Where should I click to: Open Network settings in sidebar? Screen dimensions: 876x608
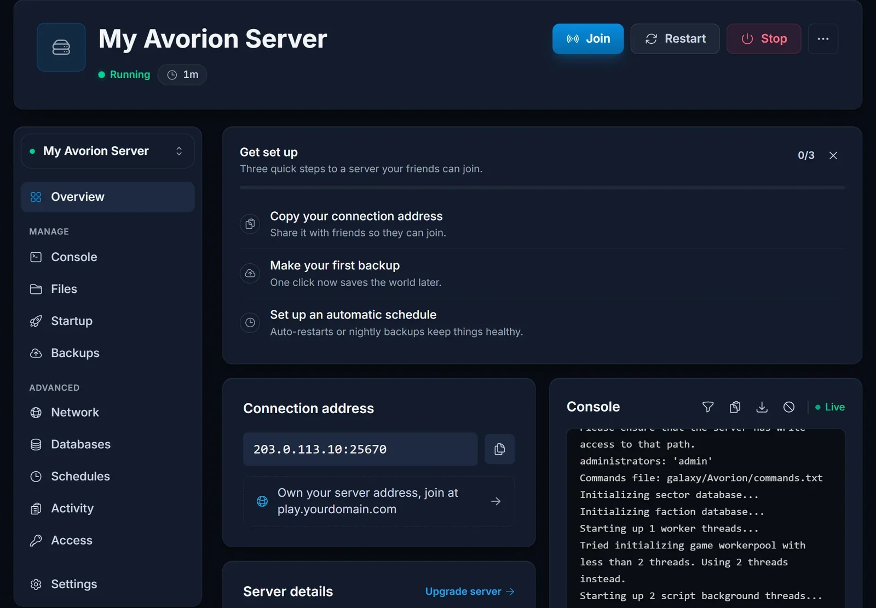pyautogui.click(x=108, y=413)
